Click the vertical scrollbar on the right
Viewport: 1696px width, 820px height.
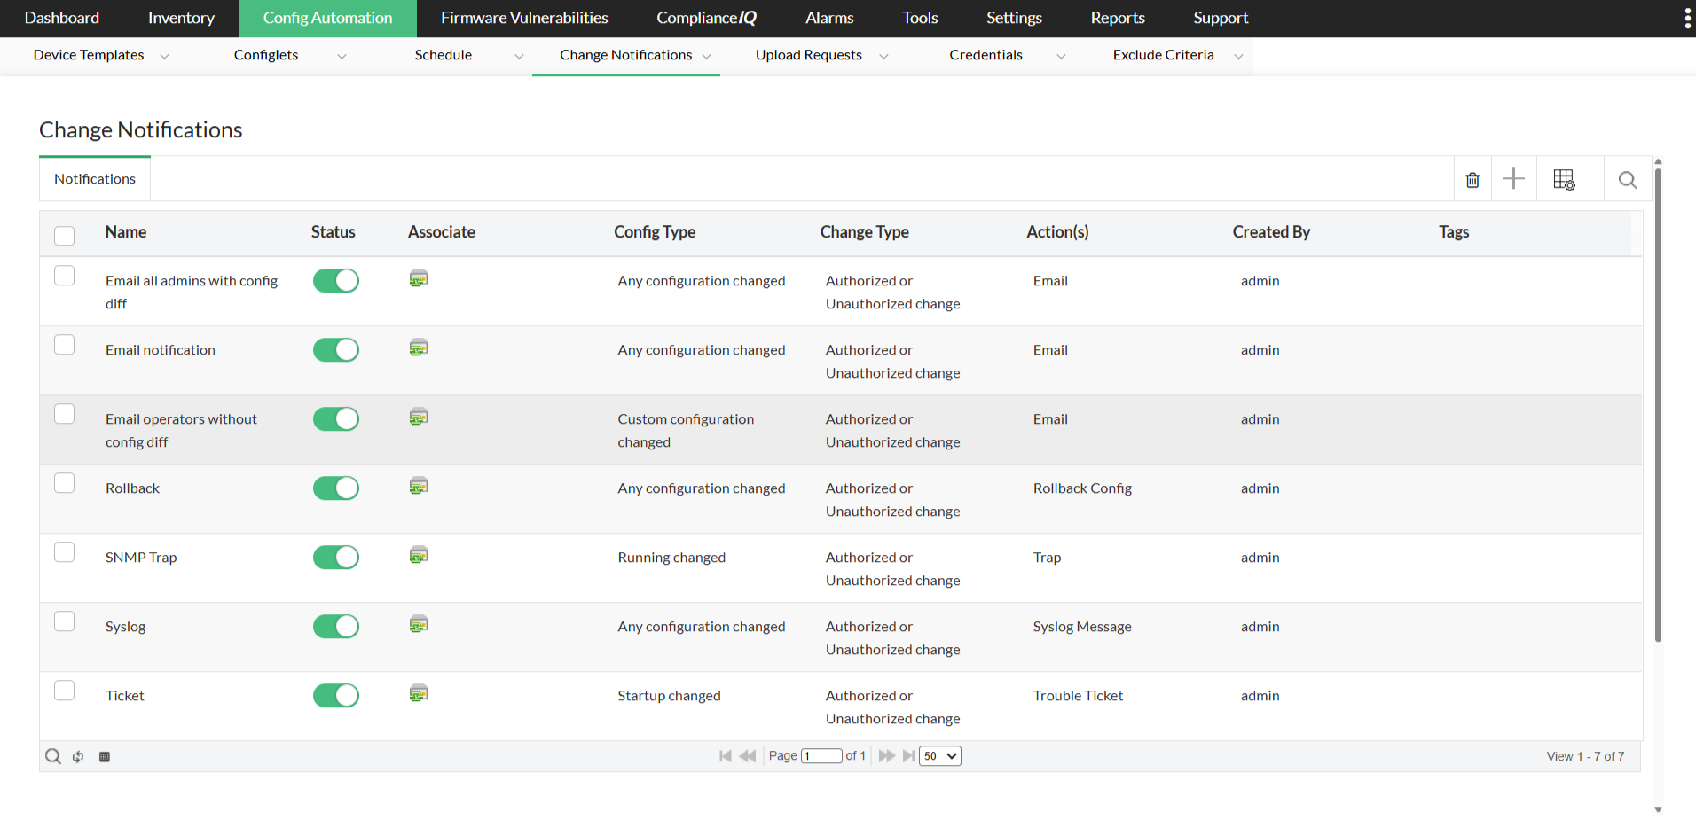1658,399
